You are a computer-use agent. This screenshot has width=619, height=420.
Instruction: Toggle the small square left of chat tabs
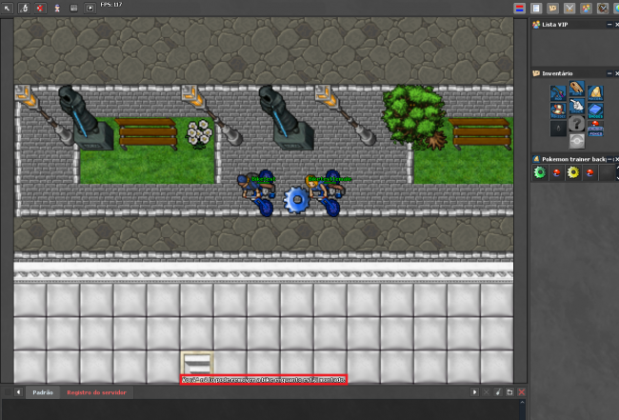tap(7, 392)
